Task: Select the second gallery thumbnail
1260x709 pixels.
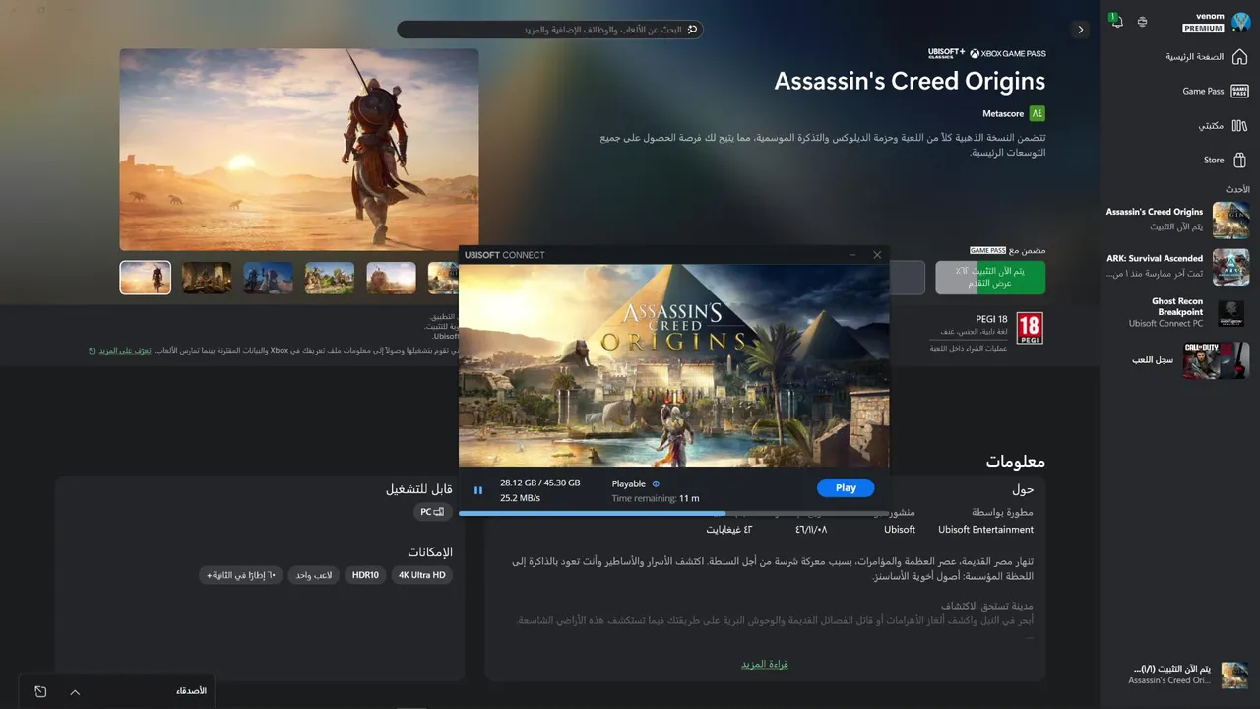Action: pos(207,278)
